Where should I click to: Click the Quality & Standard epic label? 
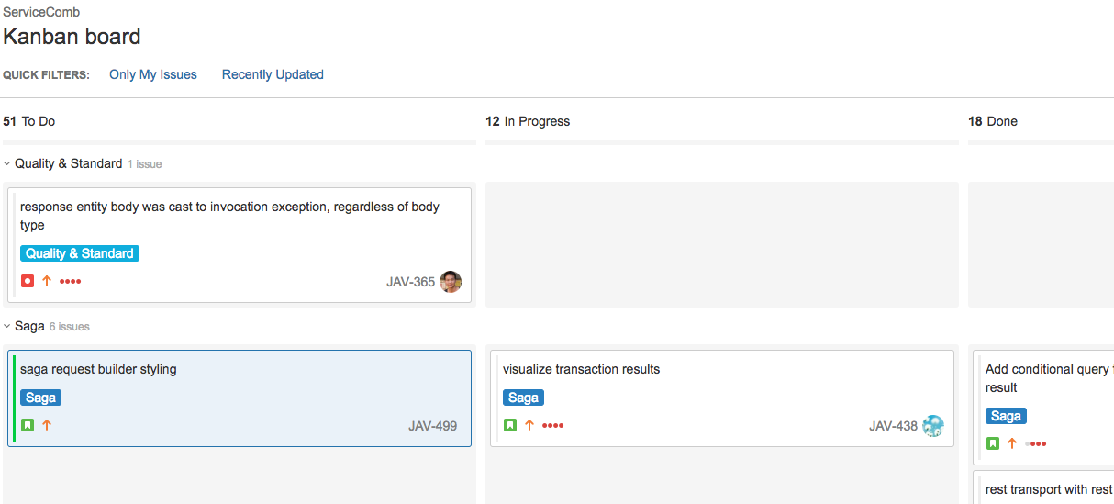coord(80,253)
